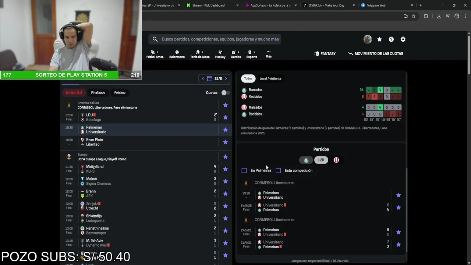The image size is (471, 265).
Task: Select Esports sport icon
Action: (252, 54)
